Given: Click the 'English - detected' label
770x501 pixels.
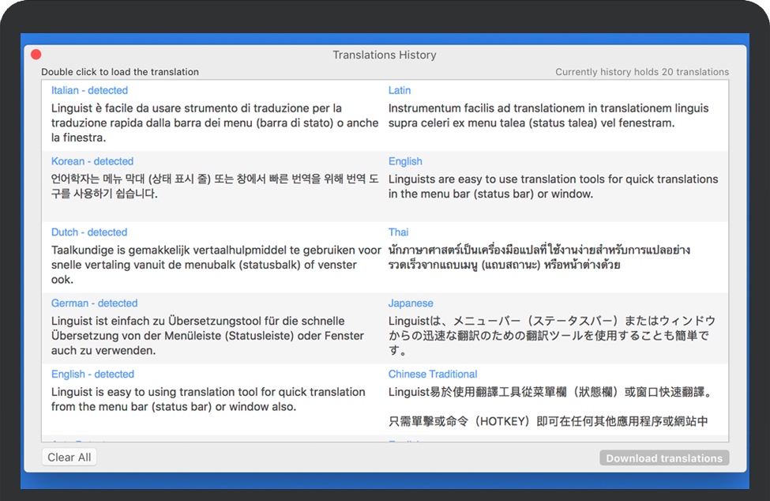Looking at the screenshot, I should coord(92,375).
